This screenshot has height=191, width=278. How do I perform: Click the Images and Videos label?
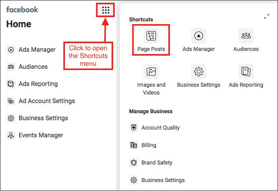(x=151, y=89)
